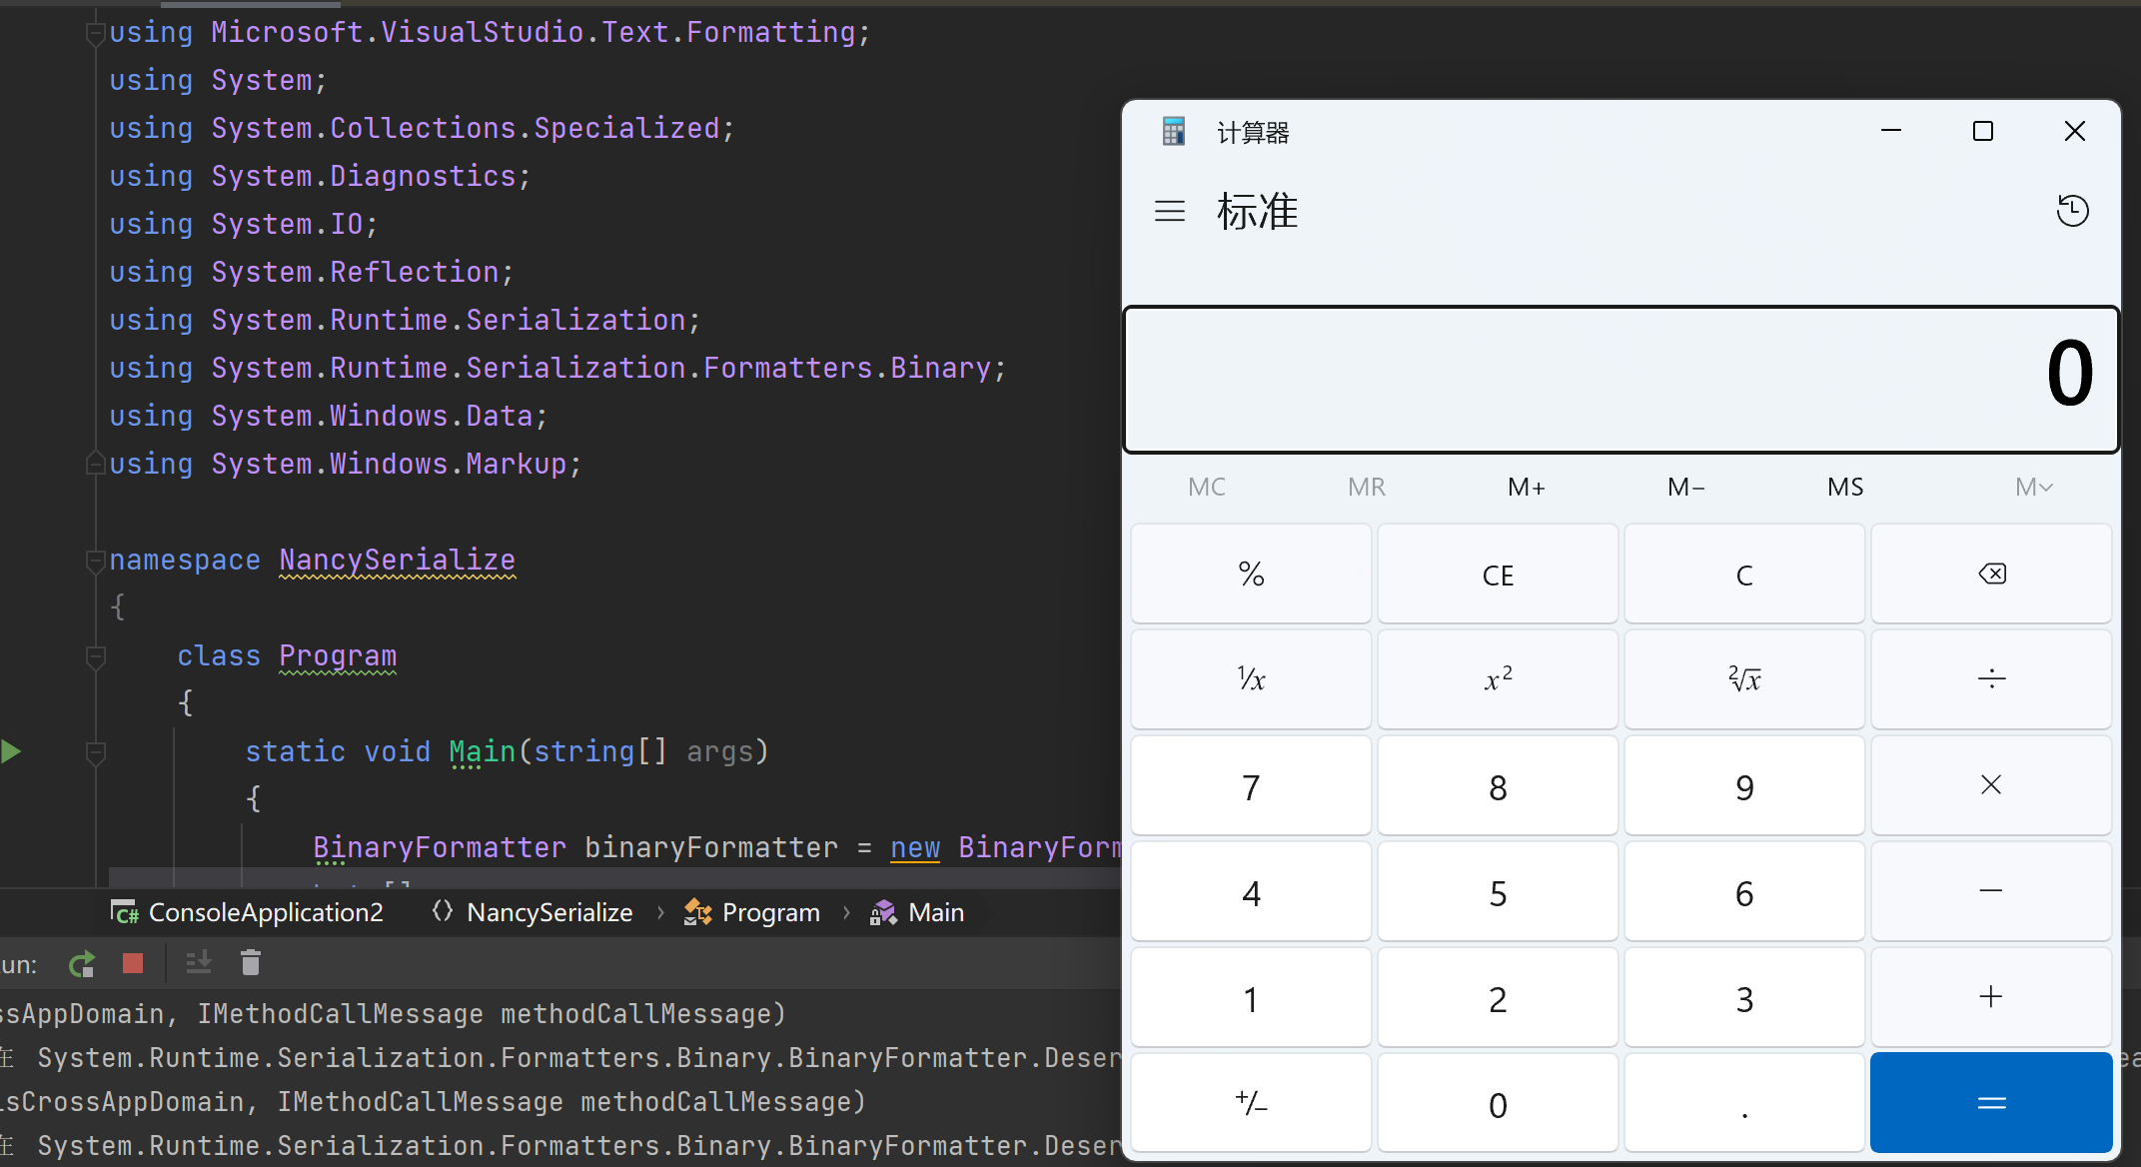This screenshot has width=2141, height=1167.
Task: Open the calculator navigation hamburger menu
Action: [x=1170, y=211]
